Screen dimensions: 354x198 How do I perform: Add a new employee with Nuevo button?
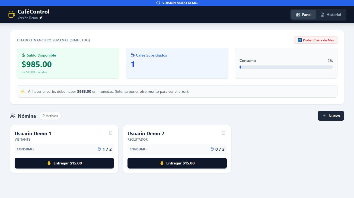(331, 116)
